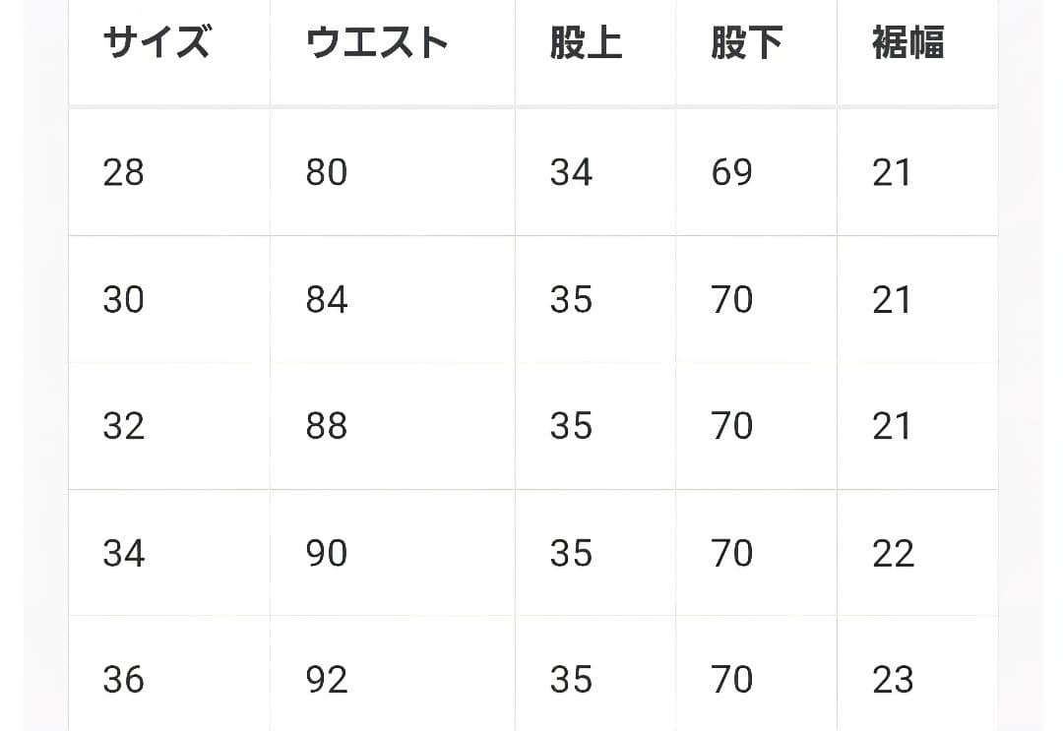Select the 股上 value for size 28
Viewport: 1063px width, 731px height.
point(571,173)
